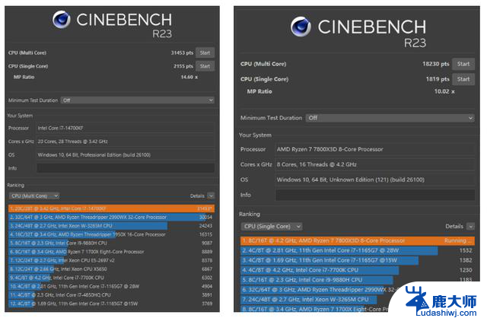Viewport: 487px width, 318px height.
Task: Start Single Core test in right Cinebench window
Action: pos(463,79)
